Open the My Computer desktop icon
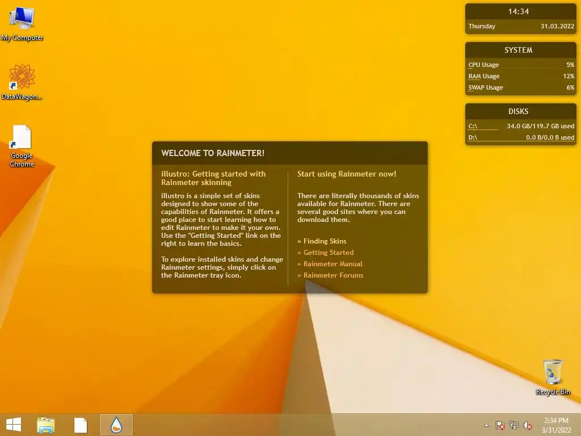581x436 pixels. [x=22, y=24]
